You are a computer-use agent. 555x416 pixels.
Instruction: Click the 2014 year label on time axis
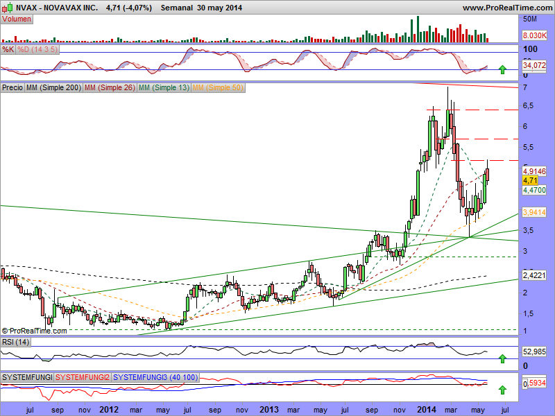coord(427,410)
